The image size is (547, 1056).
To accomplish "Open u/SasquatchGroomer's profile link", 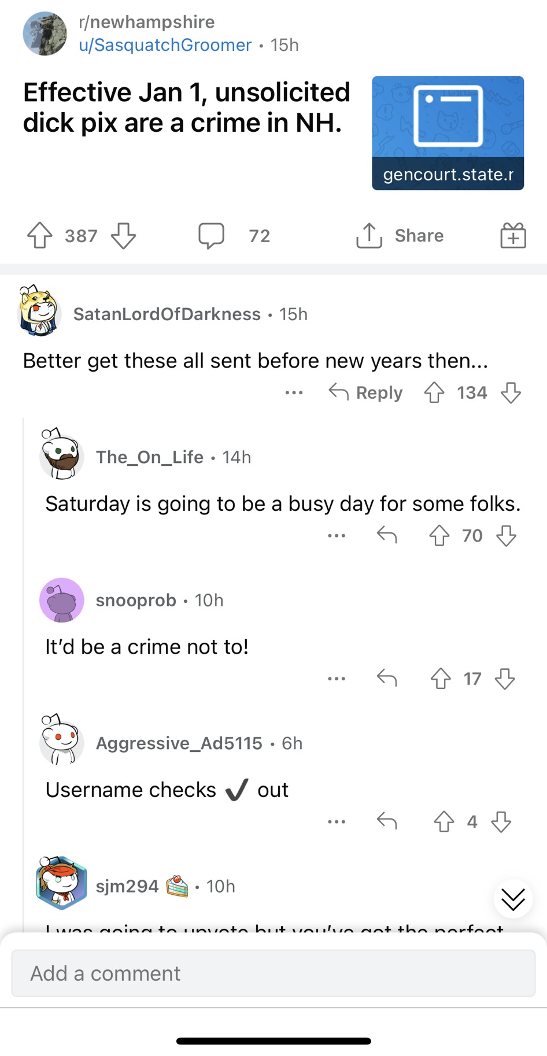I will click(x=165, y=45).
